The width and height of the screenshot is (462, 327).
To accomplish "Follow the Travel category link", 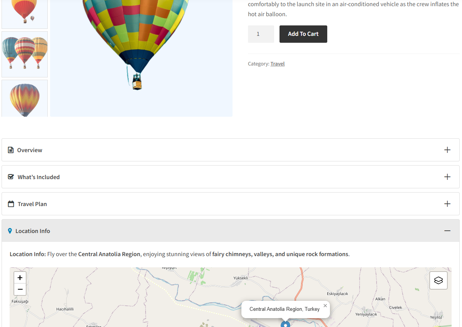I will [277, 64].
